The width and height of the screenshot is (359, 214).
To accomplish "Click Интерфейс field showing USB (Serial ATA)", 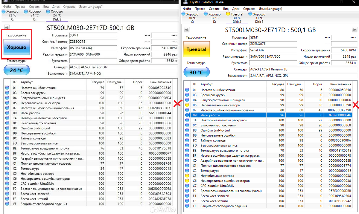I will (93, 48).
